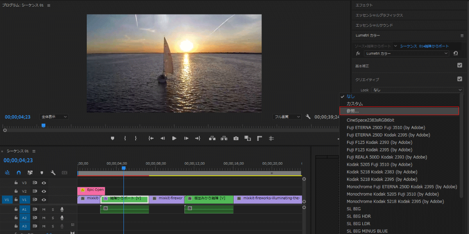Enable voice-over record on A1

tap(62, 209)
